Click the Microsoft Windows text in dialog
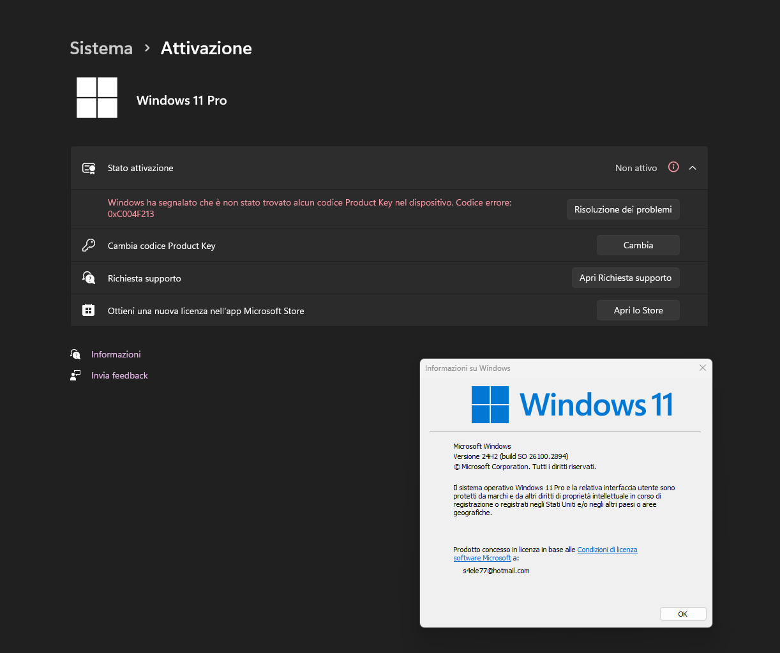 tap(482, 446)
